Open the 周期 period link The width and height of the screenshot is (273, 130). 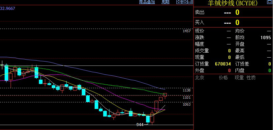[x=166, y=2]
